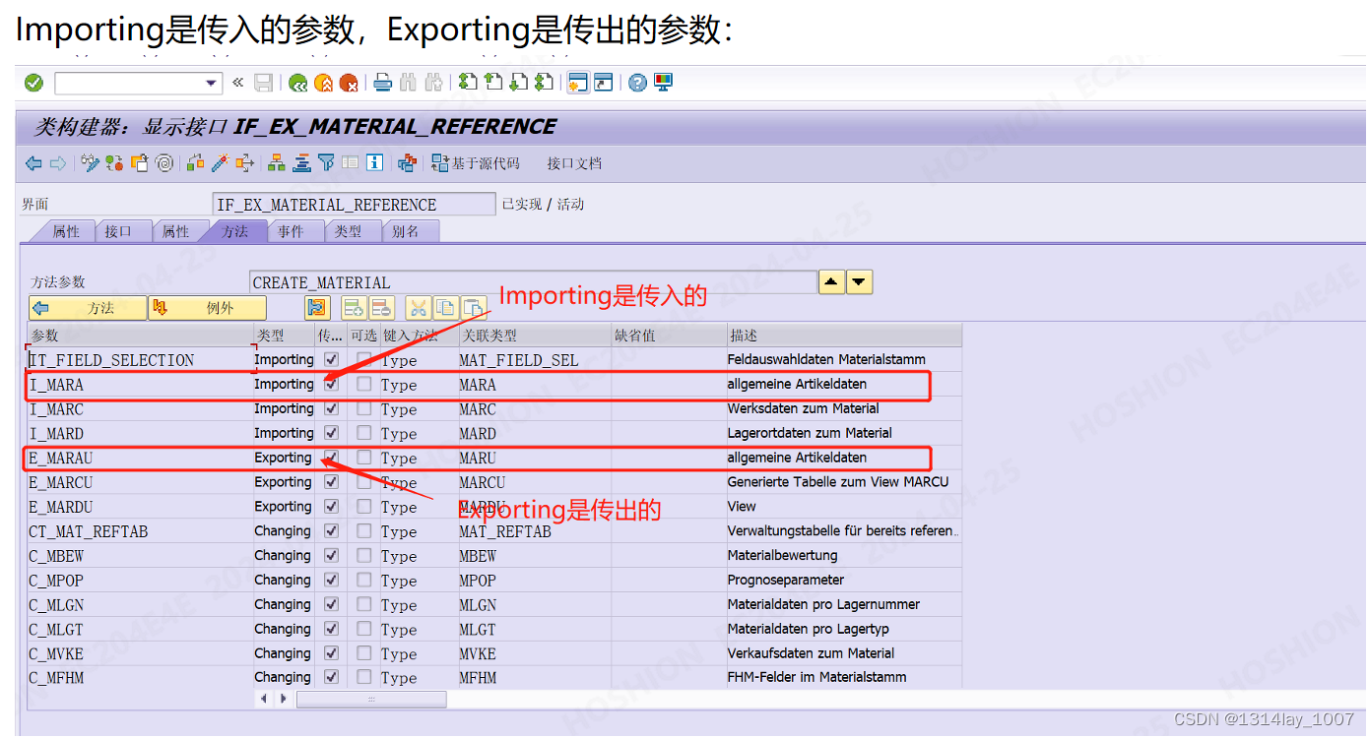Click the green Back icon in top toolbar
Viewport: 1369px width, 738px height.
tap(298, 83)
